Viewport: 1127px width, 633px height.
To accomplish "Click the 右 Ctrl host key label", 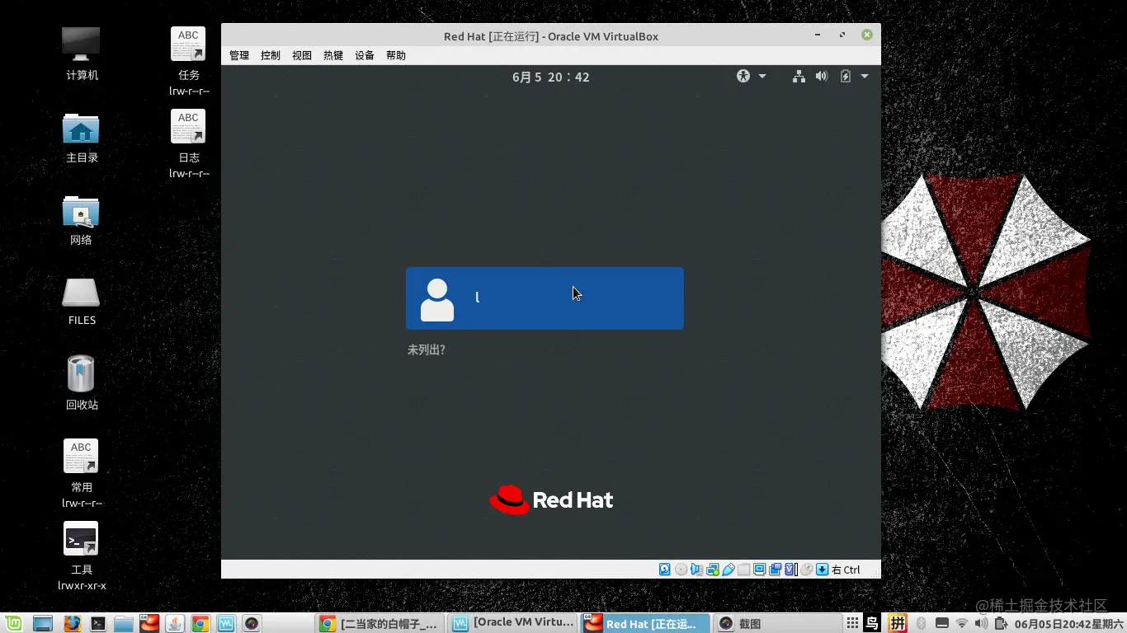I will tap(846, 570).
